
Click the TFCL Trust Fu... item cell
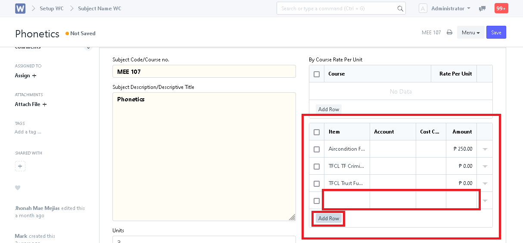point(347,183)
